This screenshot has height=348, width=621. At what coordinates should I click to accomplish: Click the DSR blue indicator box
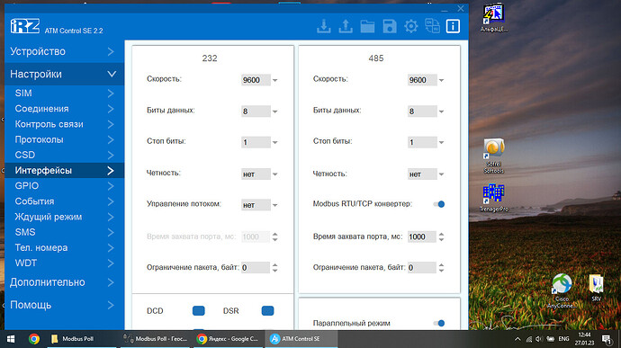tap(267, 311)
